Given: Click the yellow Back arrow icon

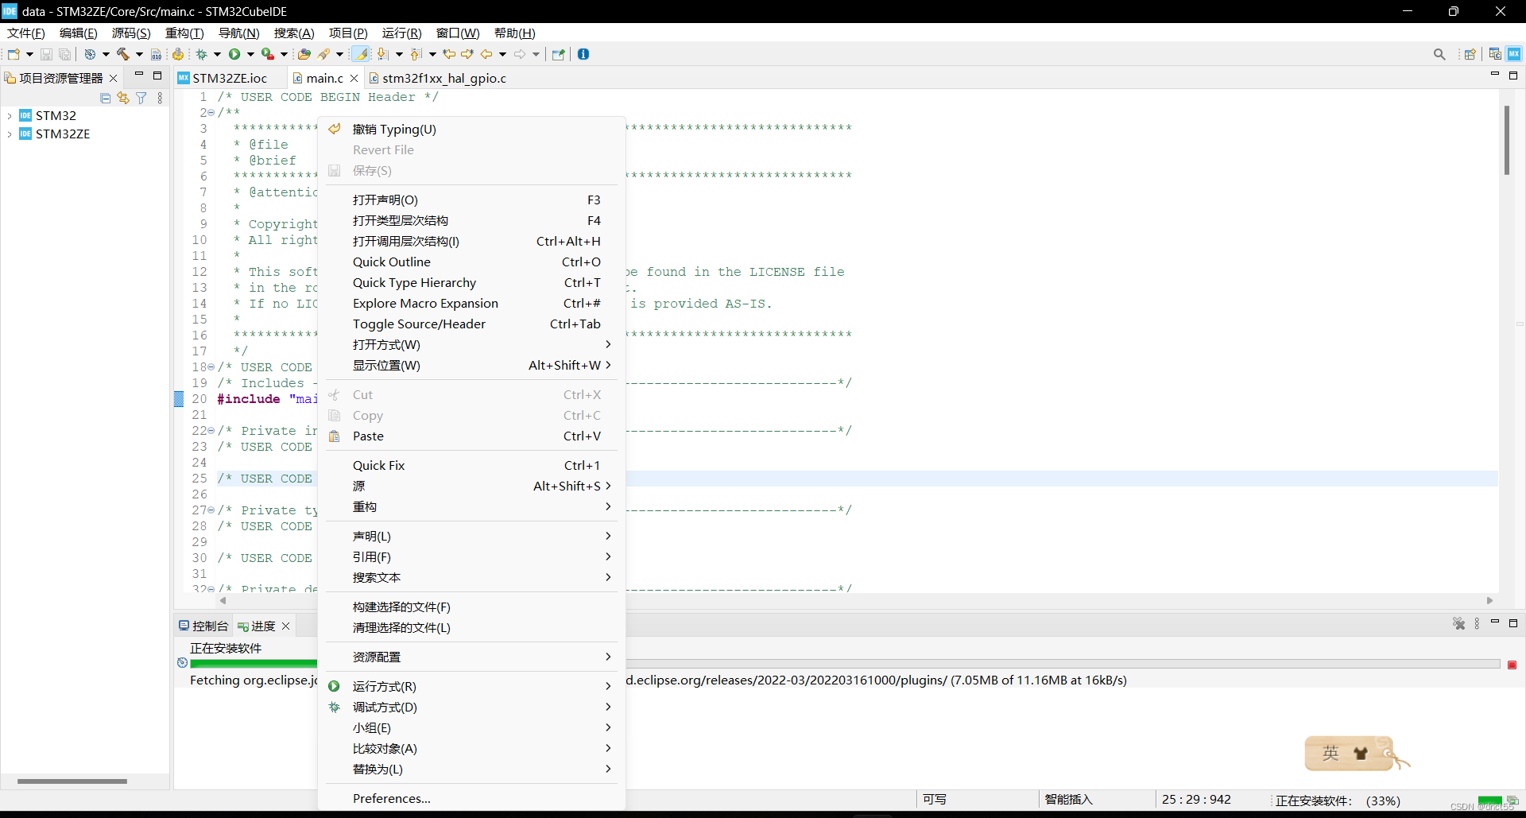Looking at the screenshot, I should point(486,54).
